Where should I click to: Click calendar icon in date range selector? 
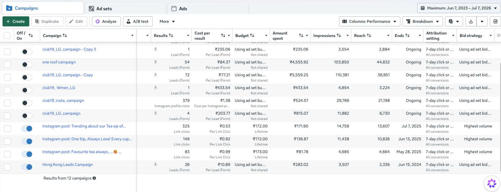(423, 8)
